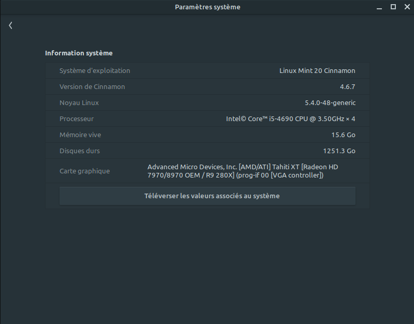Click the 15.6 Go memory value
This screenshot has height=324, width=414.
point(343,135)
